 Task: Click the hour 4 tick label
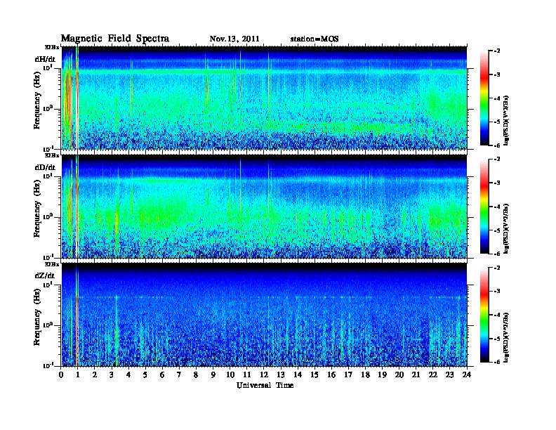[128, 374]
